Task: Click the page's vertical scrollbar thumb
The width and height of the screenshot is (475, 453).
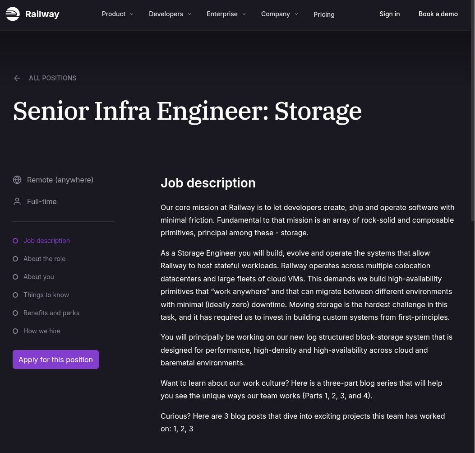Action: [473, 111]
